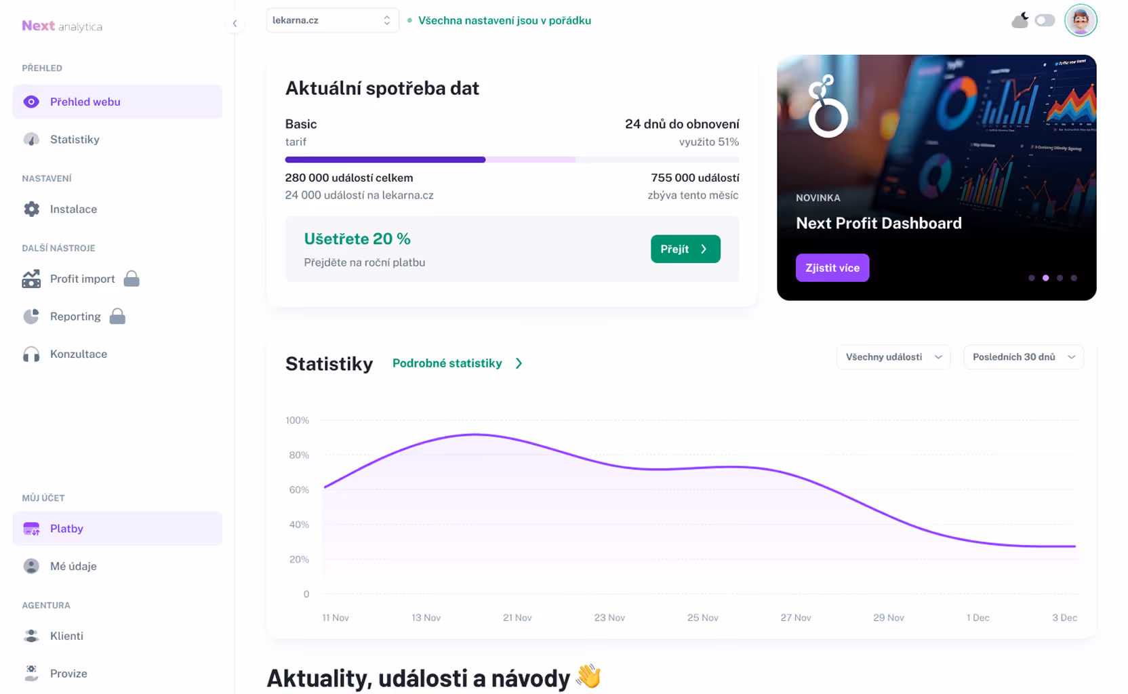Click the green Přejít button

coord(685,249)
